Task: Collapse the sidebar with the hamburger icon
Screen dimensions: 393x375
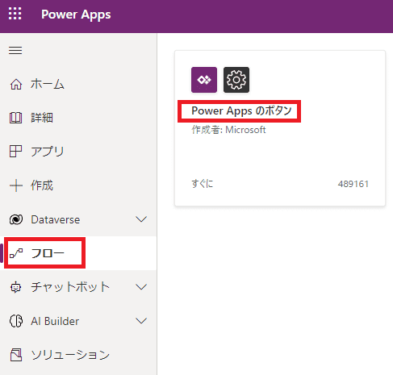Action: pos(15,50)
